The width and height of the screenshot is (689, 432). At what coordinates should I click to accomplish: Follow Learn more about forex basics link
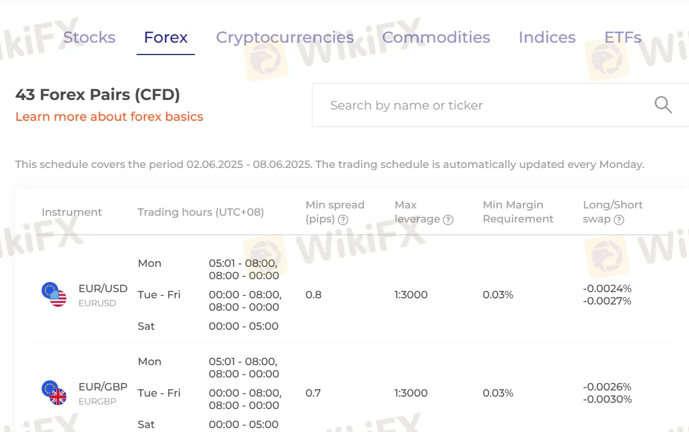(109, 117)
